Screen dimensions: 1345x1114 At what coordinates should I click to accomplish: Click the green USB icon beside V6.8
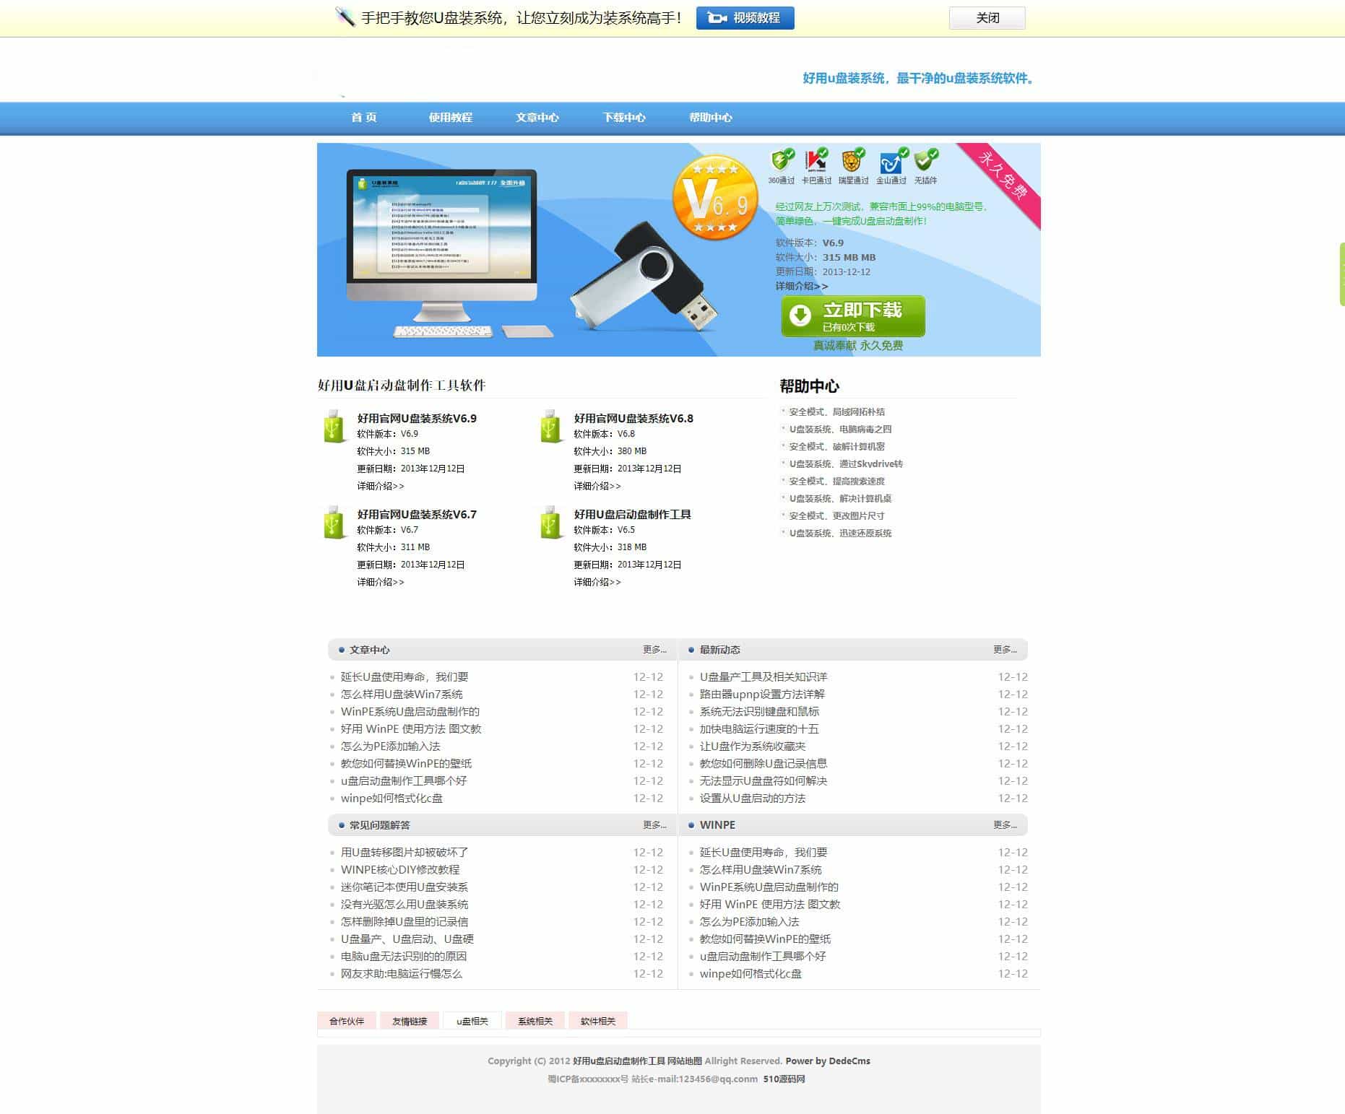[x=550, y=427]
